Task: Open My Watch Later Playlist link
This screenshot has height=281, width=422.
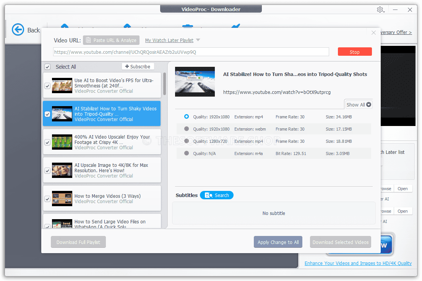Action: click(169, 40)
